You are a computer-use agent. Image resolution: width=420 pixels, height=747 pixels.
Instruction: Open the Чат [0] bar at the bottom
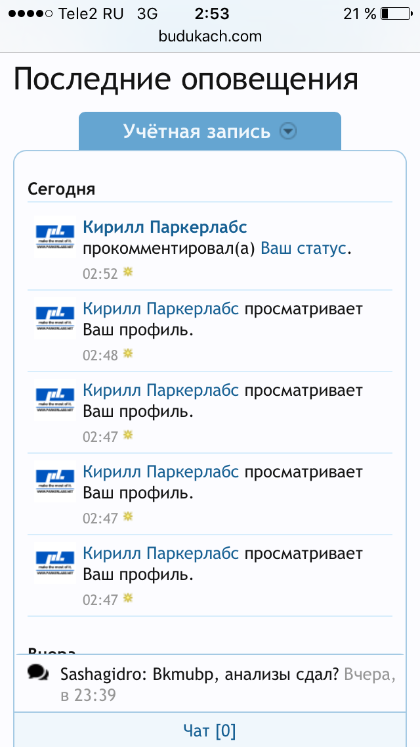coord(209,730)
